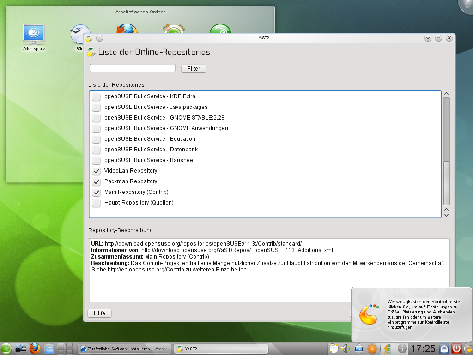Screen dimensions: 473x355
Task: Click the info notification tray icon
Action: tap(402, 349)
